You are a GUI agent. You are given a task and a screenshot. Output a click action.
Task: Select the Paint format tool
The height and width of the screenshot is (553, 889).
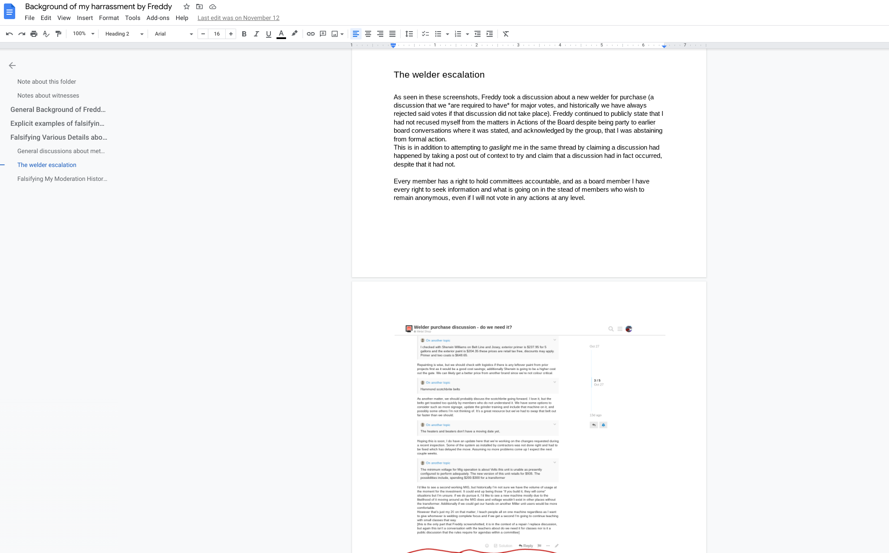coord(58,34)
